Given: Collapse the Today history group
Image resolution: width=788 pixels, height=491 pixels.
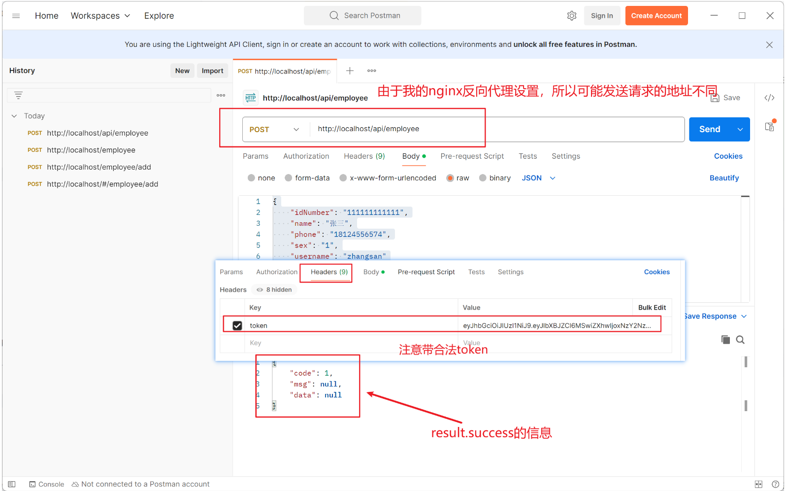Looking at the screenshot, I should (14, 116).
